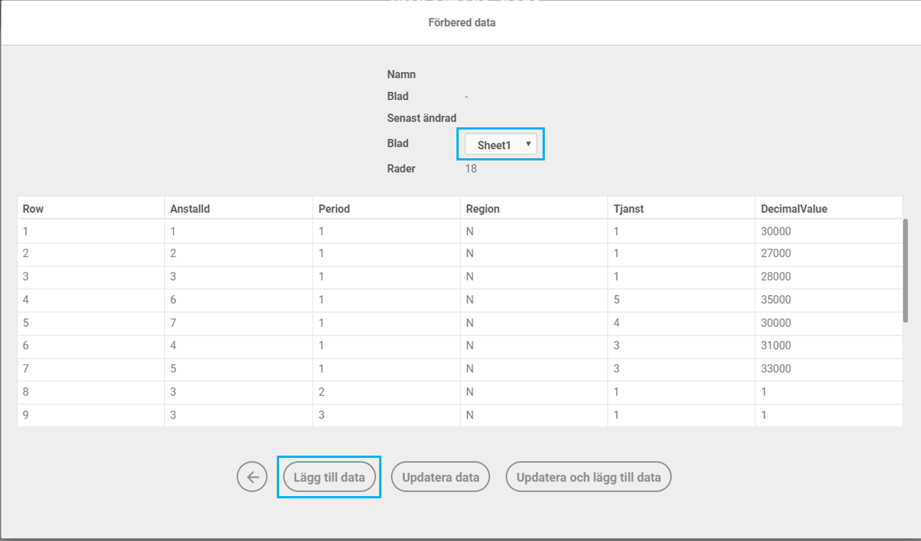
Task: Click the Tjanst column header
Action: tap(629, 208)
